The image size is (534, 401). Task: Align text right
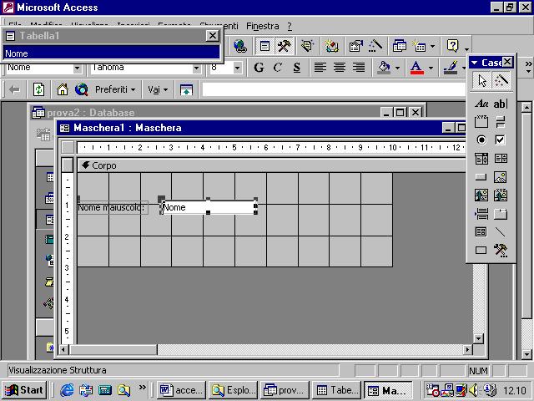(358, 68)
